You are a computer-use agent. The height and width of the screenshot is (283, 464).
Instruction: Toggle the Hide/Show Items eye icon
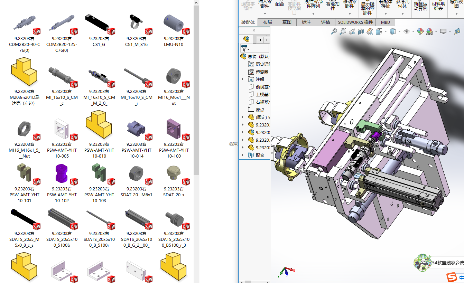pos(407,32)
